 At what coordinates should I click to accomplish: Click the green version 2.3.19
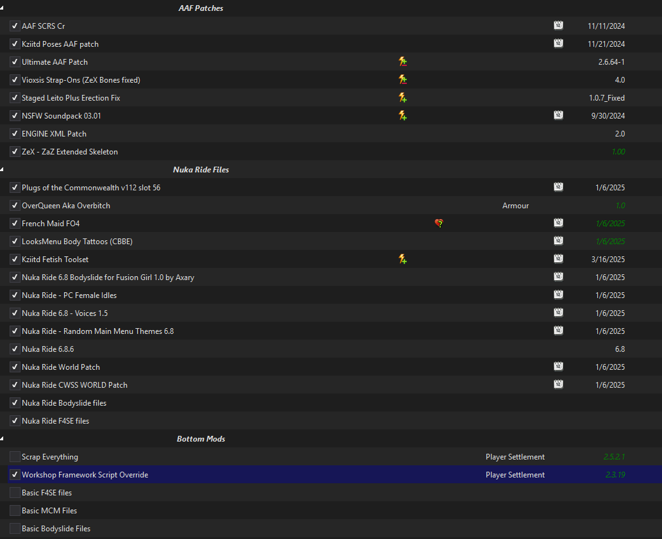click(x=615, y=475)
